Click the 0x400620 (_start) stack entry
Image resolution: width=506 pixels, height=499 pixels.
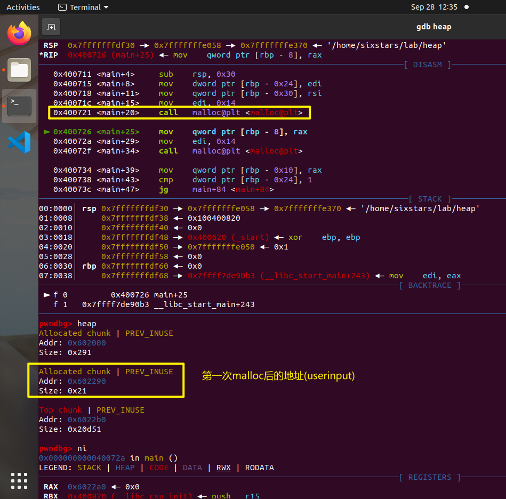pyautogui.click(x=228, y=237)
